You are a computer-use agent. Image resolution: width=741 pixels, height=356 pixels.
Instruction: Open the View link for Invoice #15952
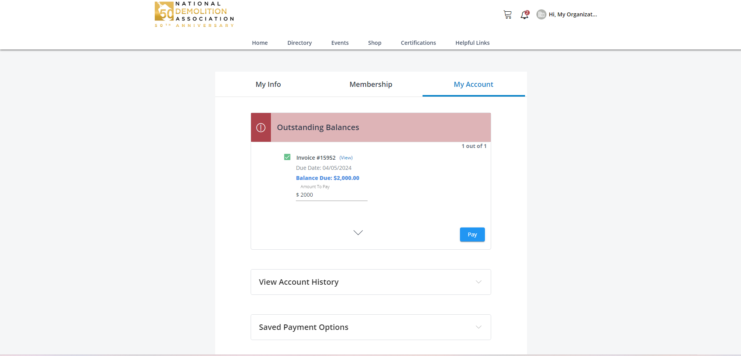(346, 158)
